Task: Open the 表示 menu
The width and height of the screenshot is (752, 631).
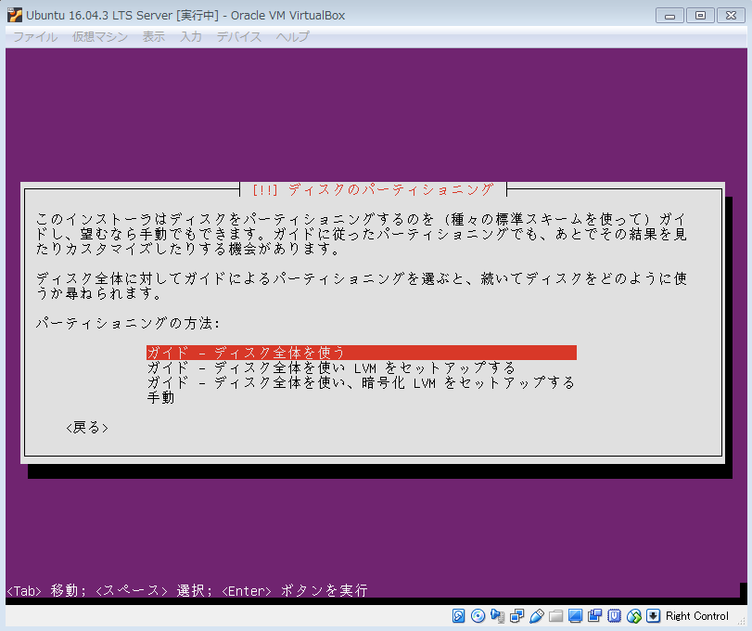Action: coord(154,37)
